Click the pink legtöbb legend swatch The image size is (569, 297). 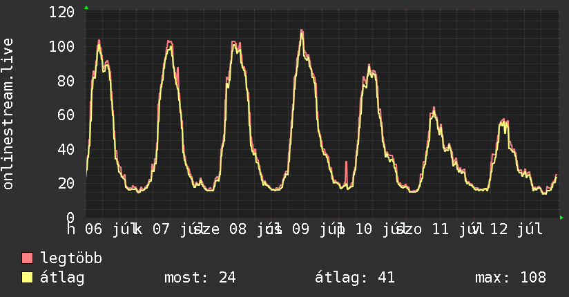pos(27,258)
